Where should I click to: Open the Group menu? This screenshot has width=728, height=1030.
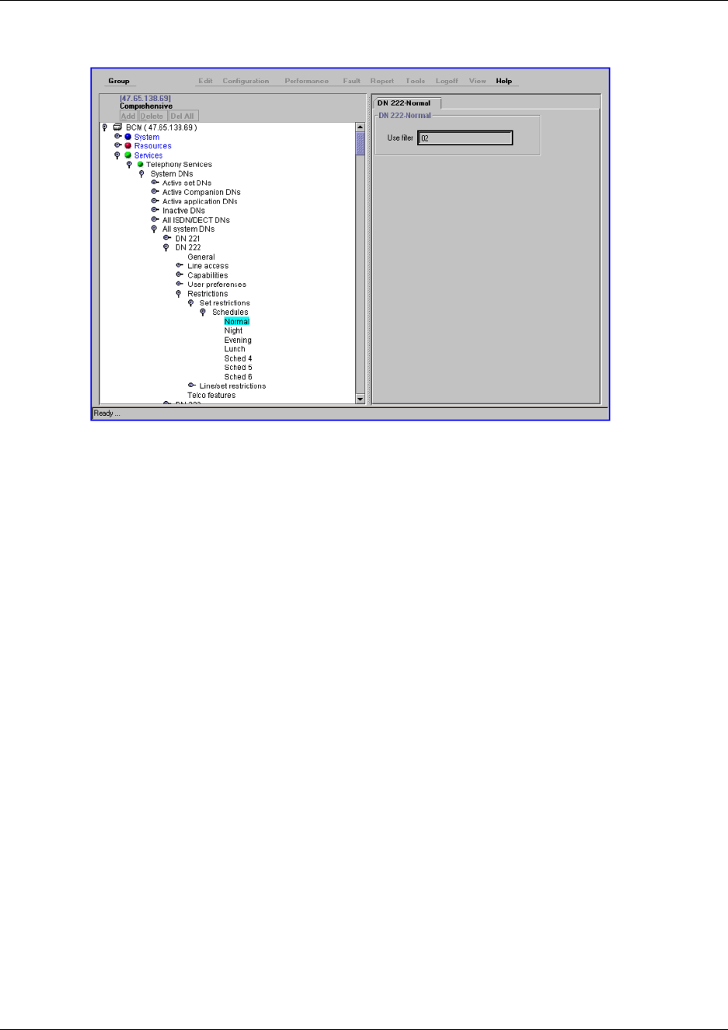click(x=119, y=81)
